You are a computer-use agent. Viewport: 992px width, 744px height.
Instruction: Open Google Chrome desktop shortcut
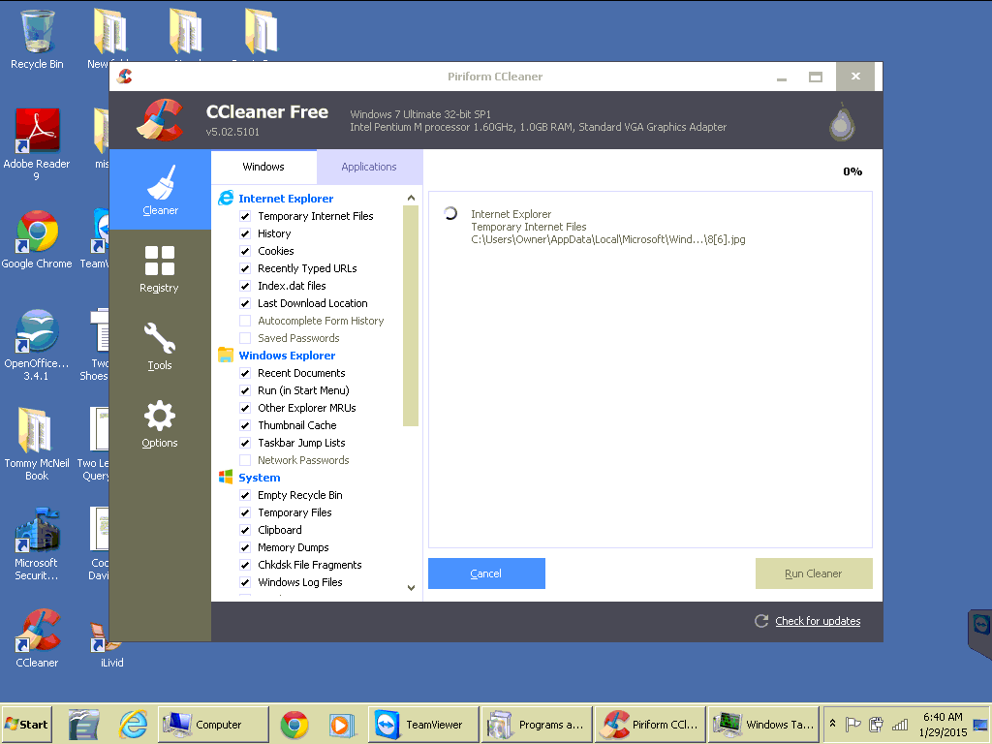pyautogui.click(x=37, y=240)
